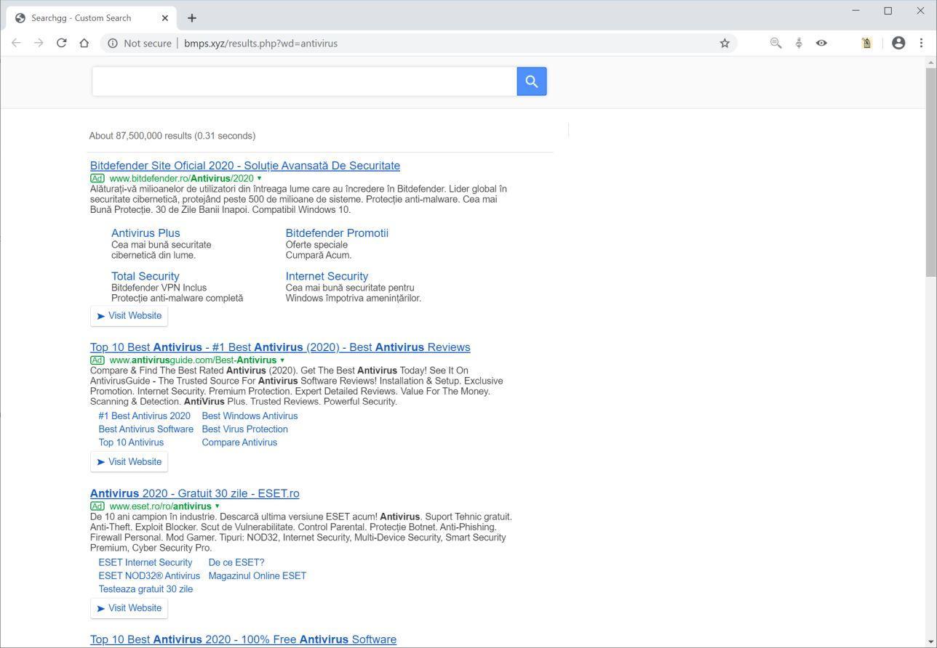Screen dimensions: 937x648
Task: Open the user profile avatar menu
Action: click(x=898, y=43)
